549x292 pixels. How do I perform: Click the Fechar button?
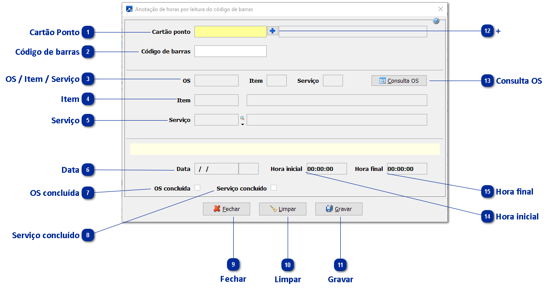coord(227,209)
